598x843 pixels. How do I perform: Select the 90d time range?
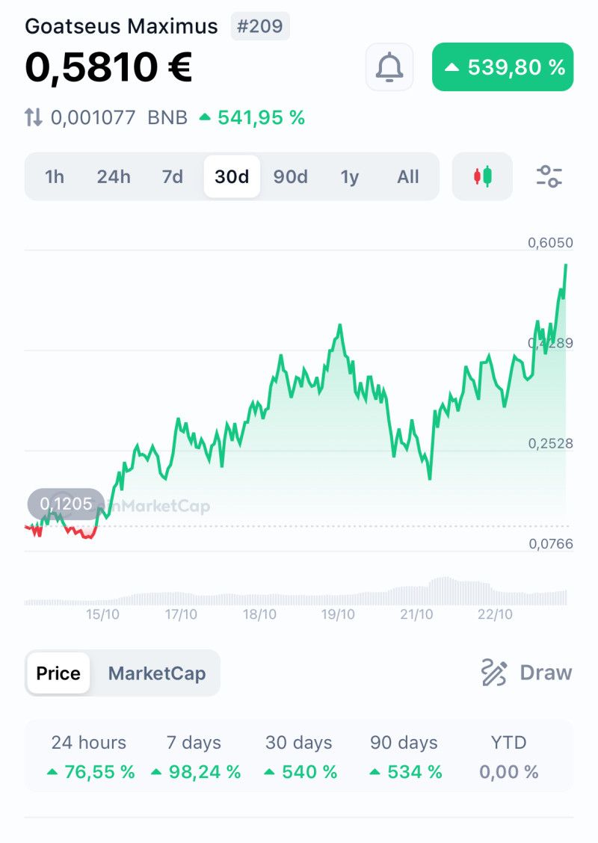[x=290, y=177]
